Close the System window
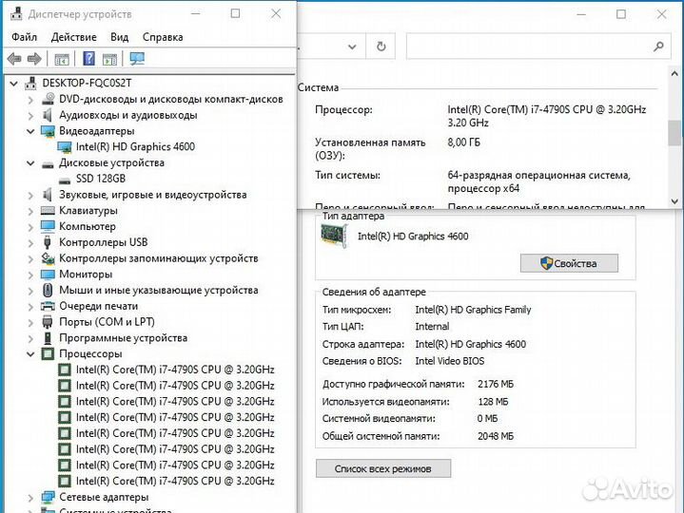 click(661, 14)
